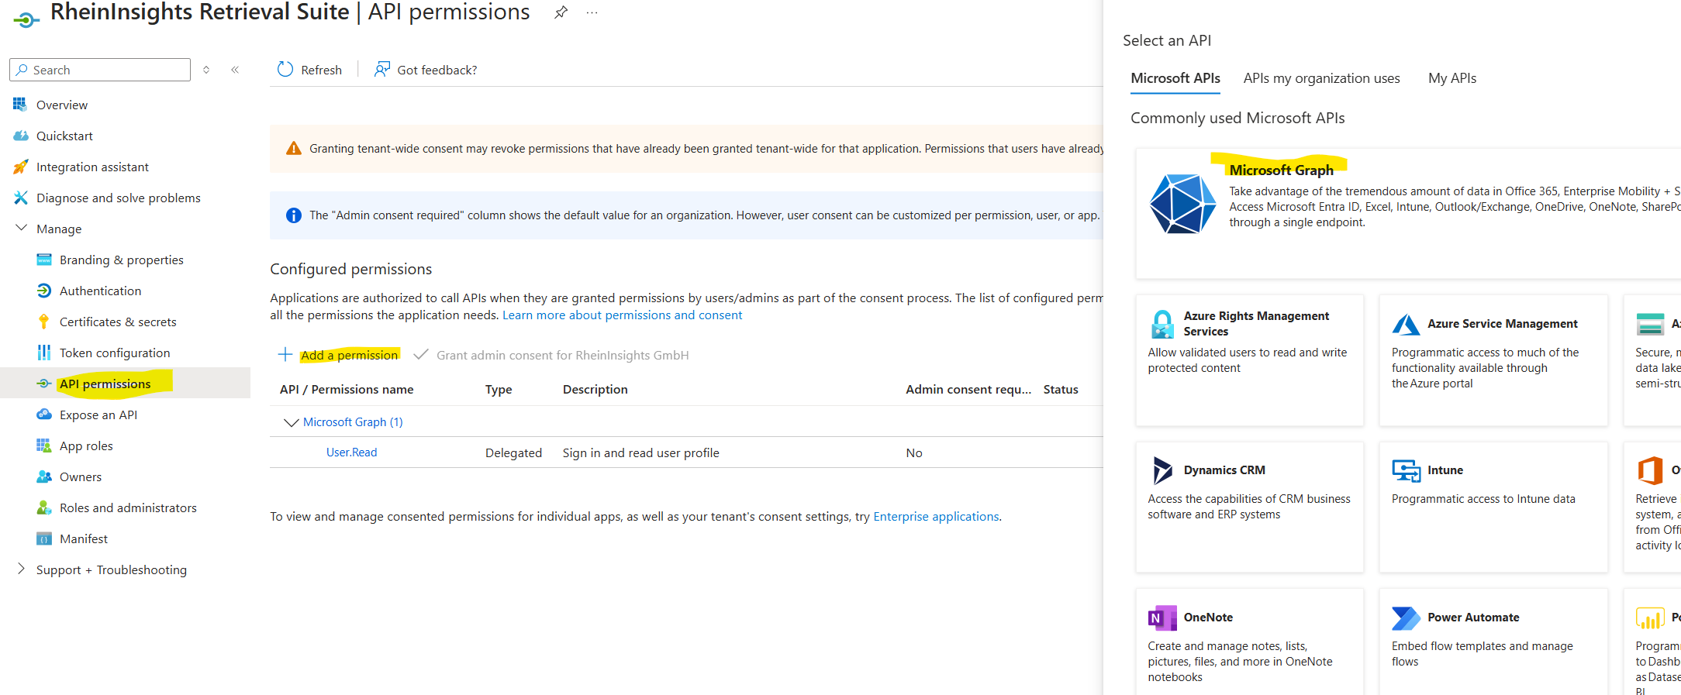This screenshot has width=1681, height=695.
Task: Click the Expose an API cloud icon
Action: click(44, 415)
